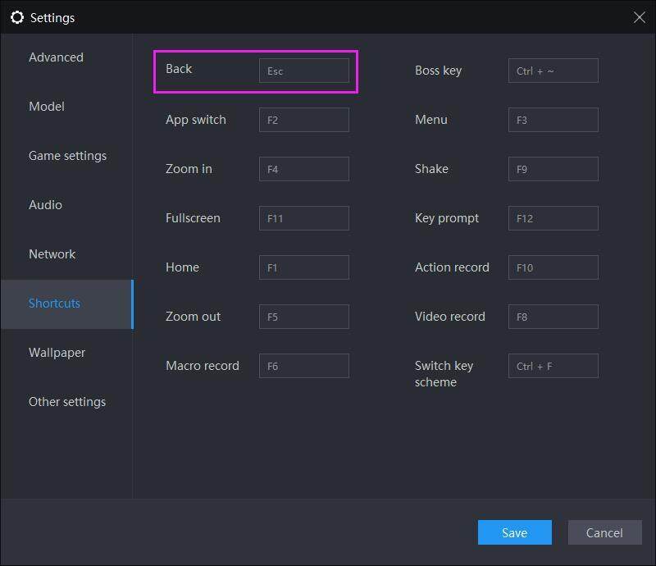Click the "Key prompt" label
656x566 pixels.
(x=447, y=218)
